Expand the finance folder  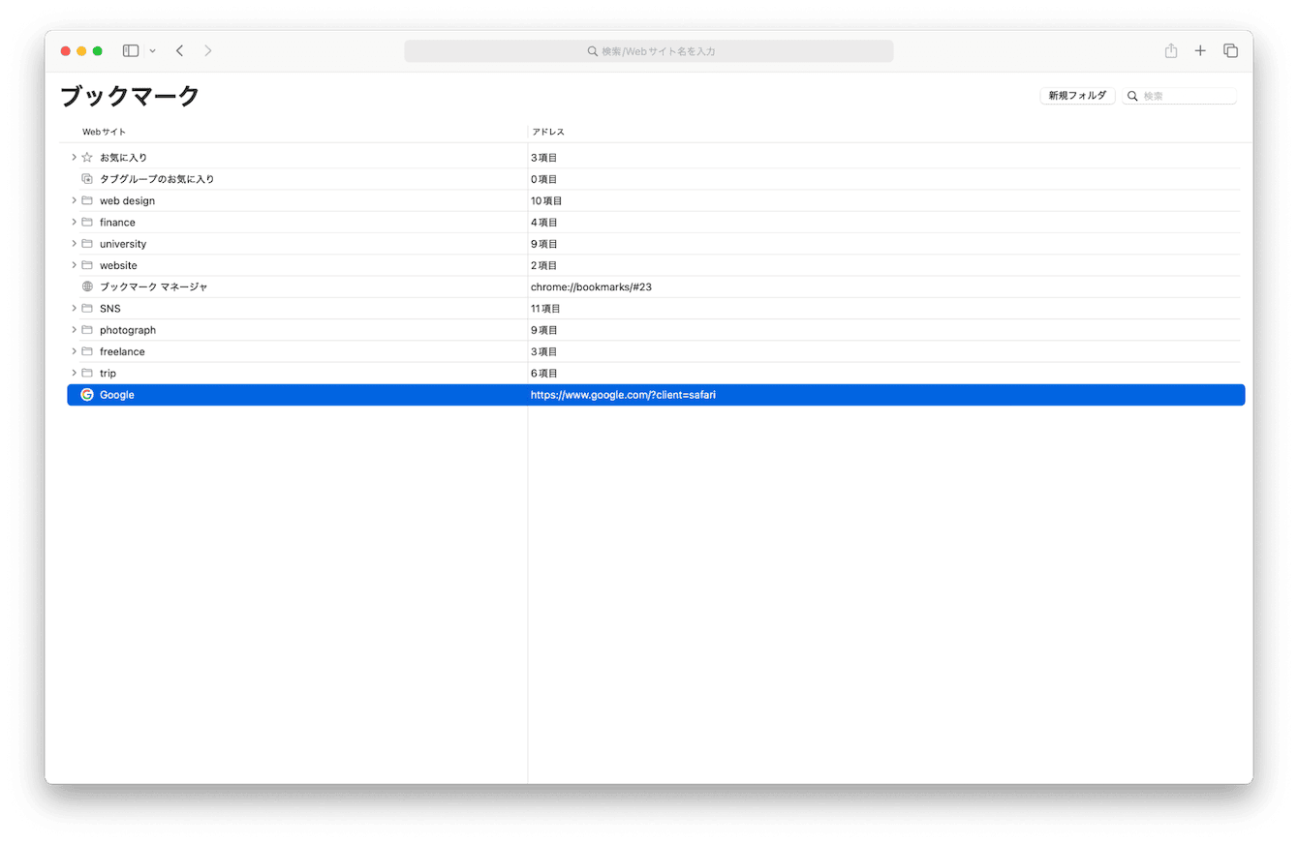pyautogui.click(x=74, y=222)
